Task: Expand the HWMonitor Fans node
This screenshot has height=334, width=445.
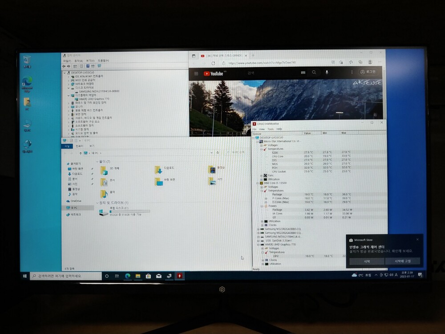Action: coord(262,175)
